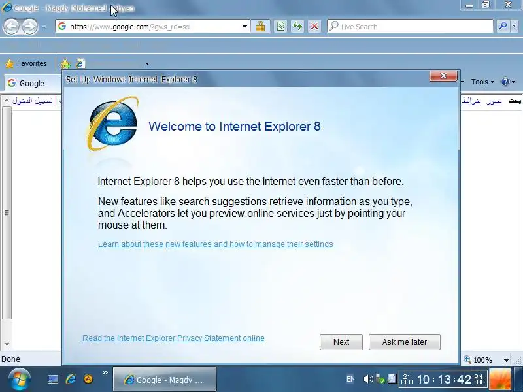Click the Done status bar text
Image resolution: width=523 pixels, height=392 pixels.
[10, 359]
